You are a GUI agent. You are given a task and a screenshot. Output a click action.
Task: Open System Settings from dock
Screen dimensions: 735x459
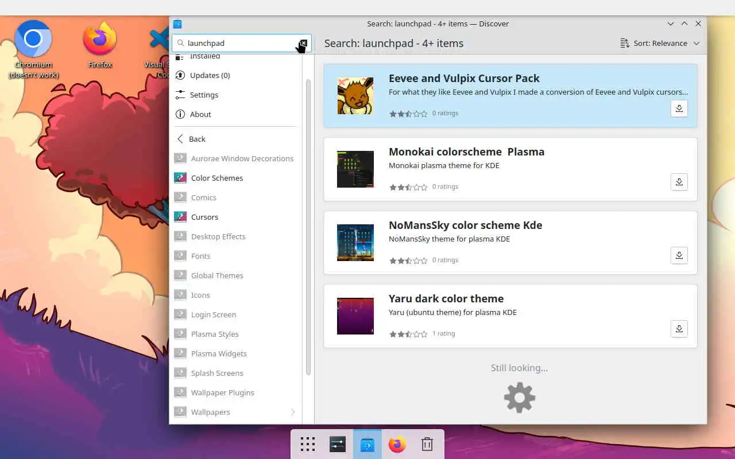tap(338, 444)
